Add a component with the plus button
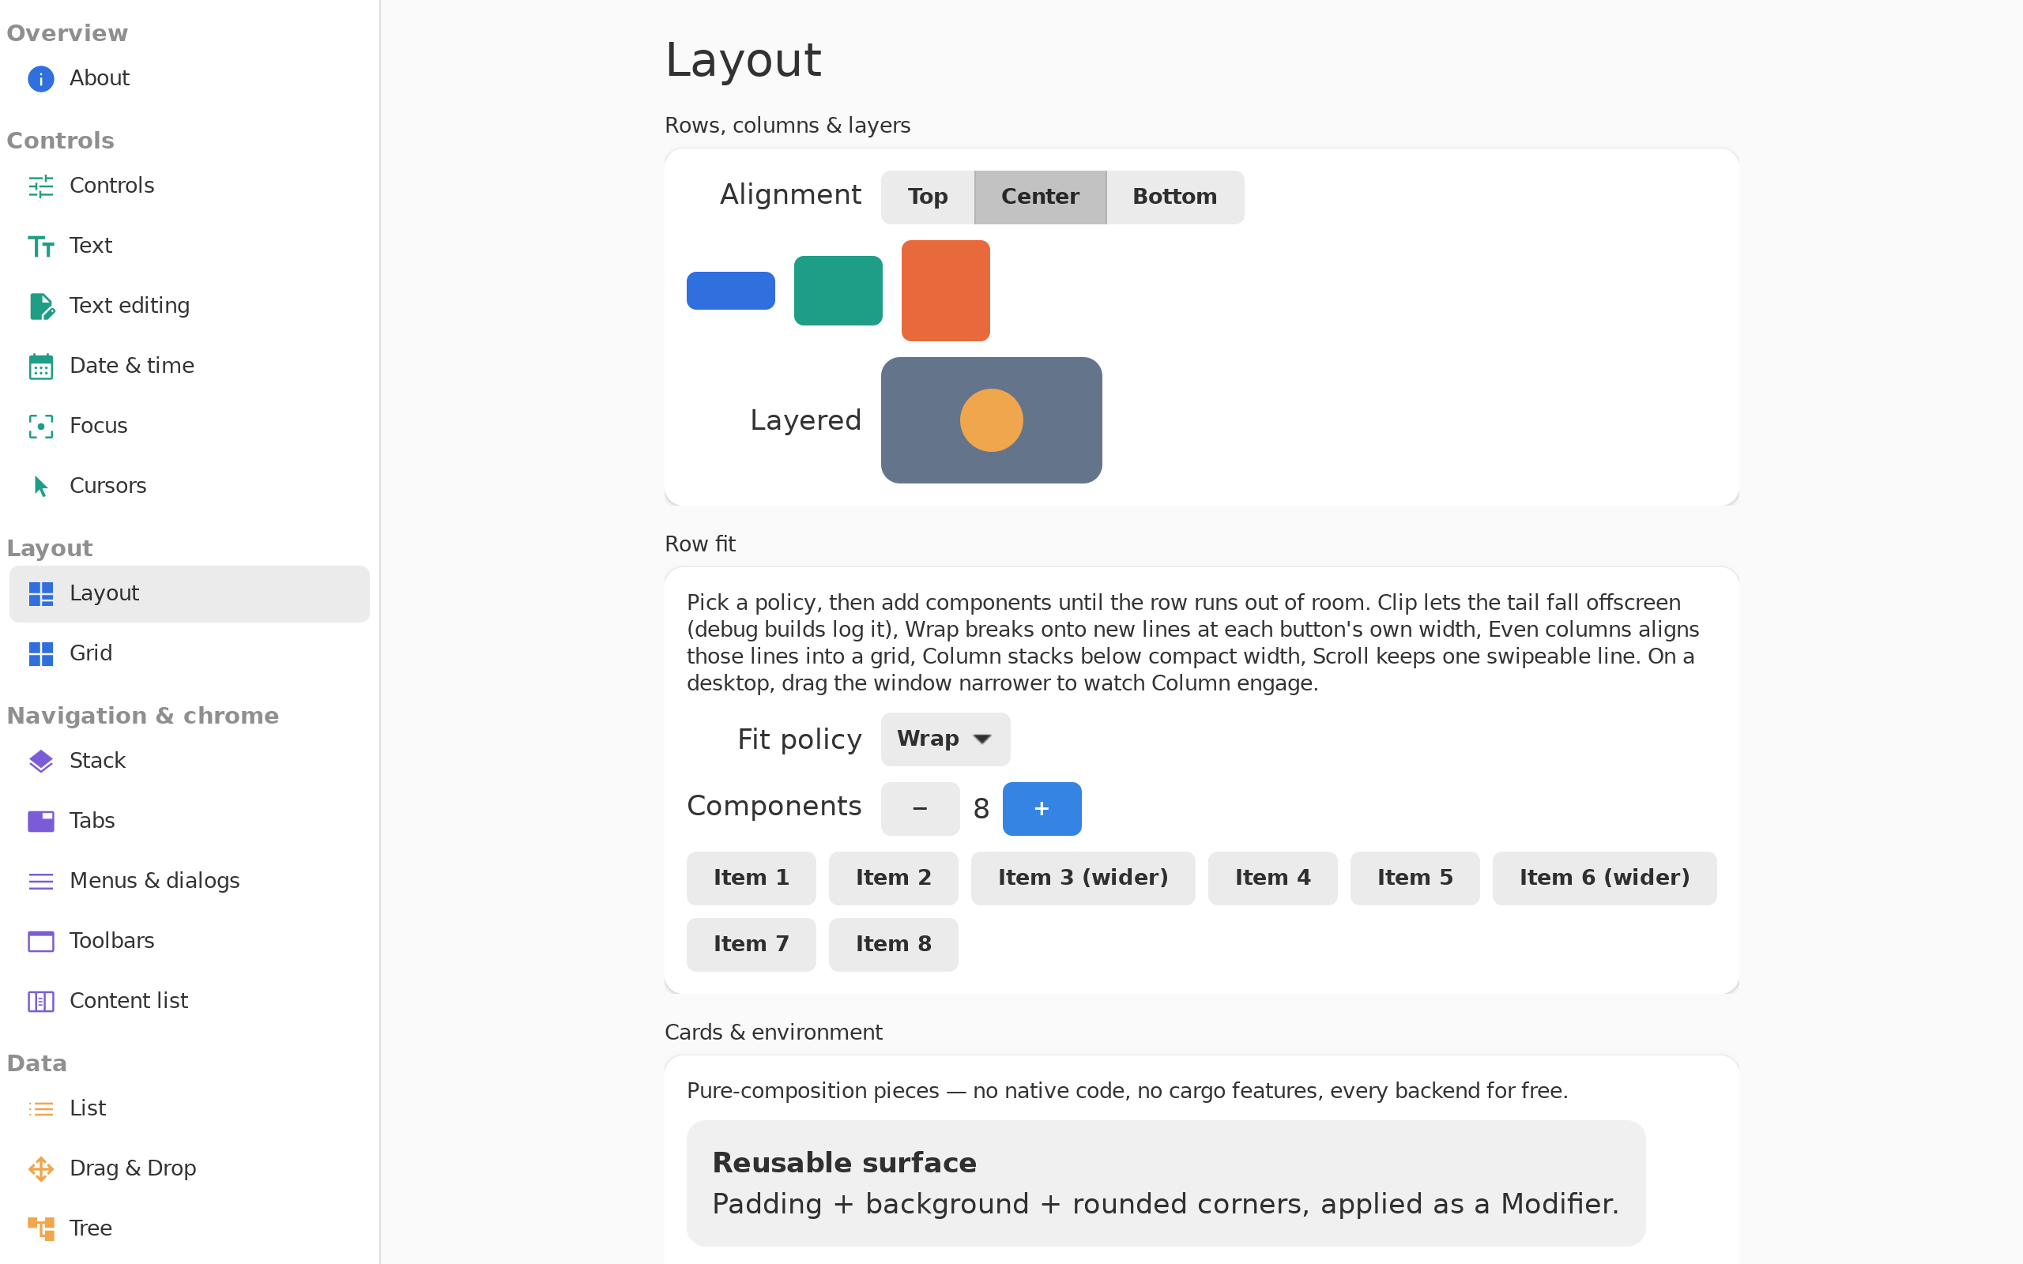Screen dimensions: 2023x1264 pyautogui.click(x=1042, y=808)
